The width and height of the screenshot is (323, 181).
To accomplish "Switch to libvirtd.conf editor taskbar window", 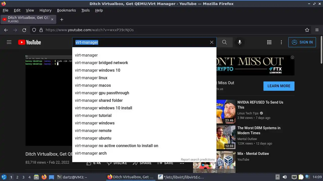I will 181,177.
